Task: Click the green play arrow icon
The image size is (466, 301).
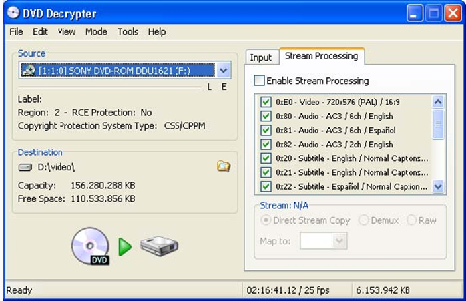Action: tap(125, 247)
